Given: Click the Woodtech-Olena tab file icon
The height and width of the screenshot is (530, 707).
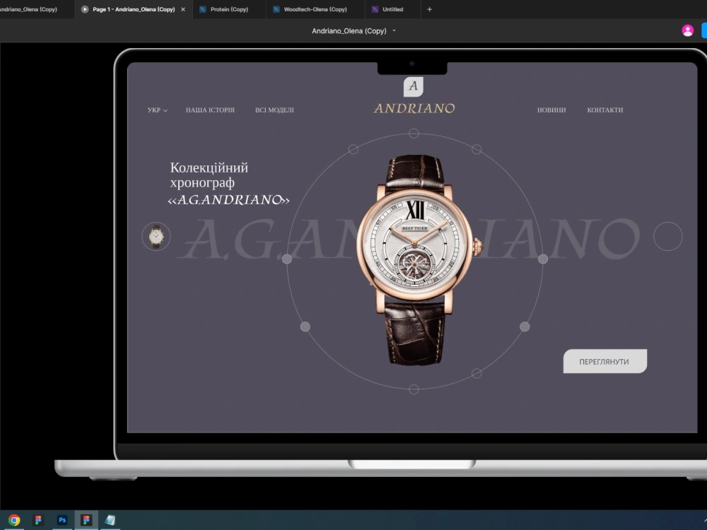Looking at the screenshot, I should pyautogui.click(x=276, y=9).
